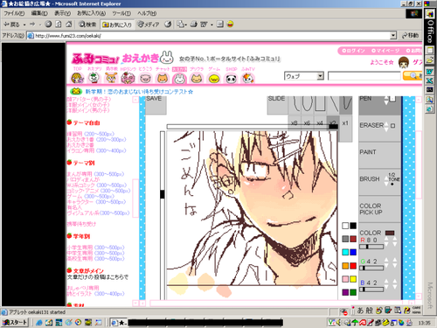The width and height of the screenshot is (437, 328).
Task: Click the スタート button on taskbar
Action: 15,323
